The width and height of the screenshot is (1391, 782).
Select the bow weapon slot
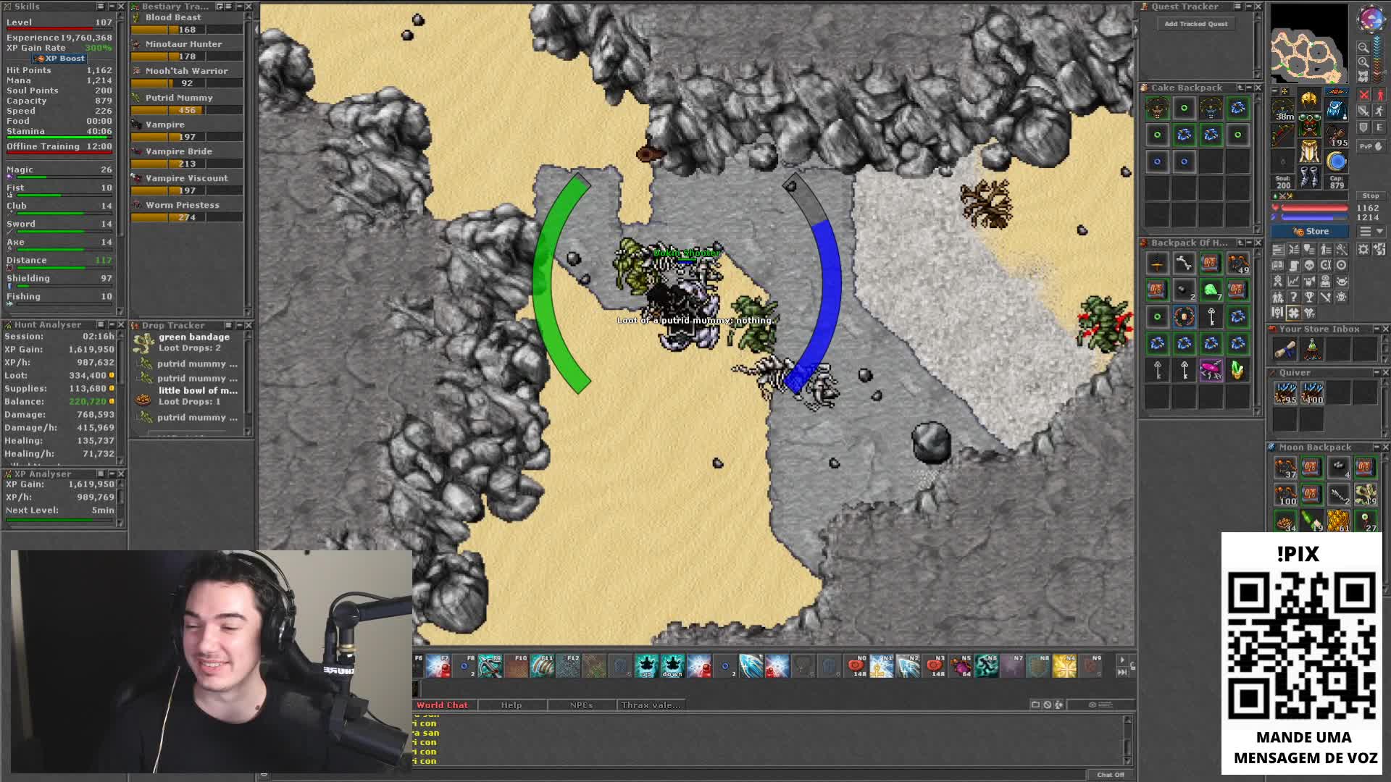pyautogui.click(x=1282, y=136)
